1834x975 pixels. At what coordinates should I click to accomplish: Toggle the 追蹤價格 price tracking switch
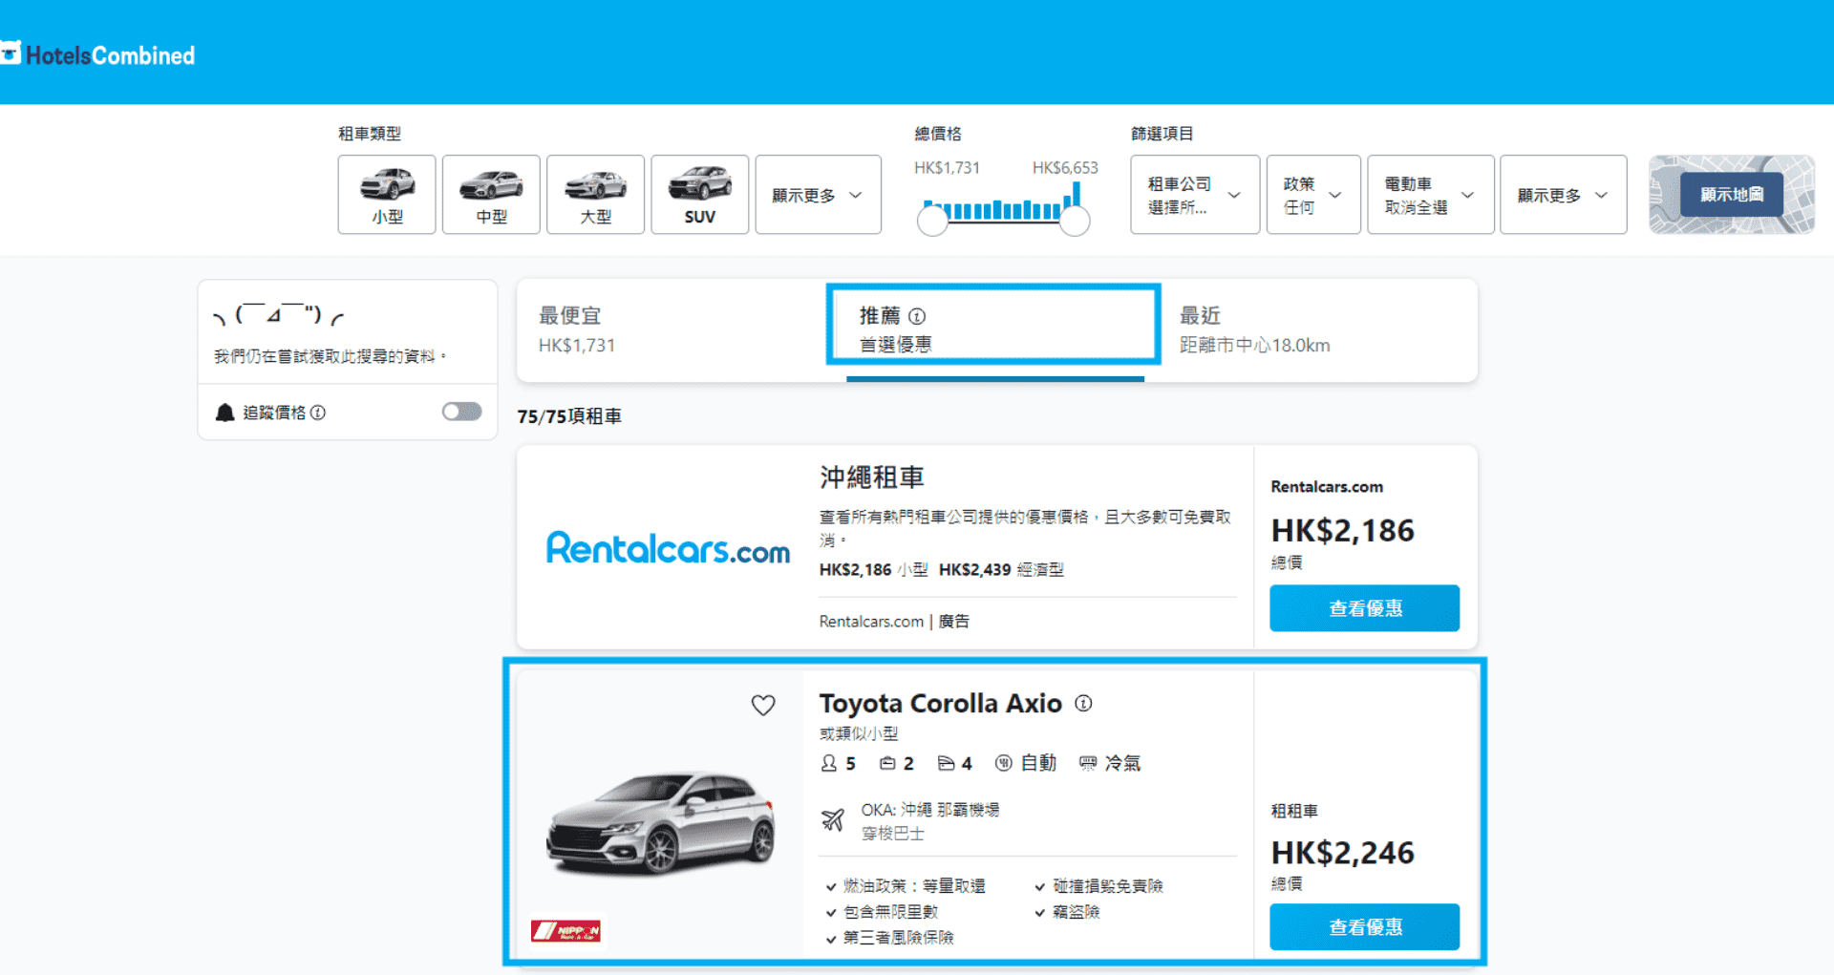pyautogui.click(x=461, y=412)
